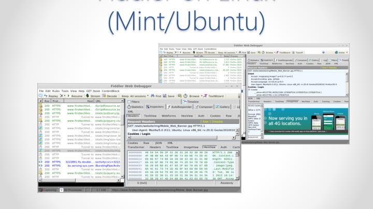Open the ContentBlock menu in front window
This screenshot has width=373, height=209.
coord(111,91)
